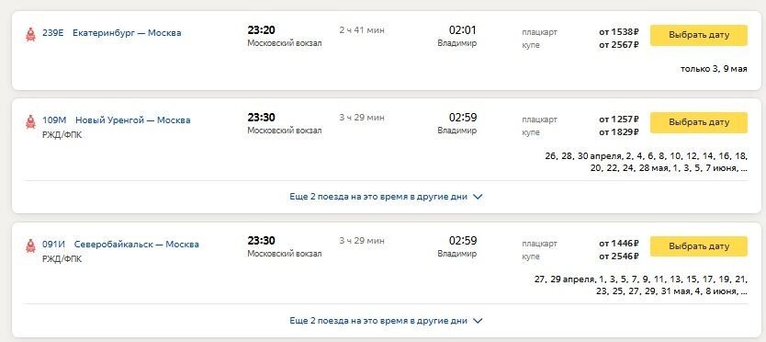
Task: Select купе price от 2546₽
Action: click(x=619, y=256)
